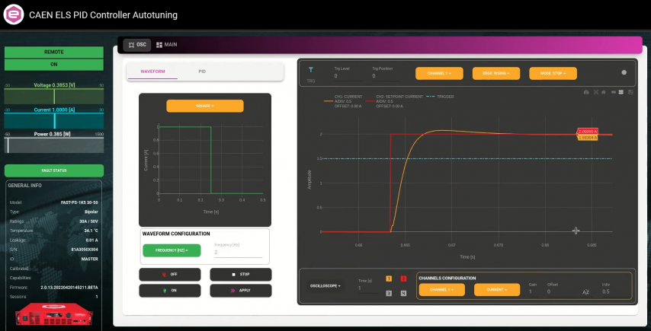Expand the EDGE: RISING dropdown
This screenshot has width=651, height=331.
point(497,74)
